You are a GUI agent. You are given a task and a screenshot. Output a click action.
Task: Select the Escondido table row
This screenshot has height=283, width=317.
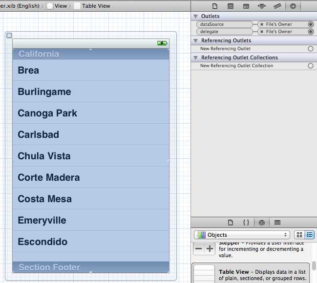pyautogui.click(x=91, y=242)
